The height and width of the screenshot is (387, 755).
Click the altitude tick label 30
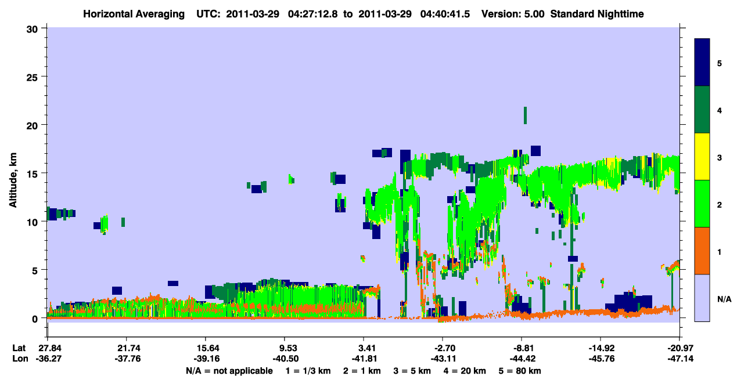point(34,28)
